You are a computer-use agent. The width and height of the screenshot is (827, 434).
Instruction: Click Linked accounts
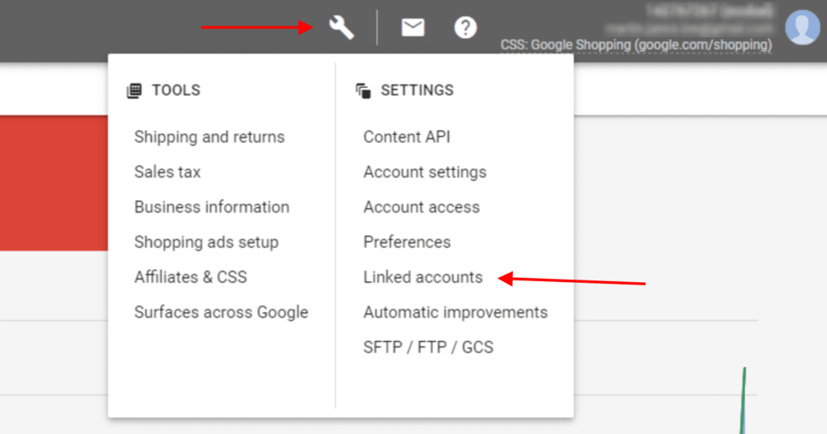[422, 277]
